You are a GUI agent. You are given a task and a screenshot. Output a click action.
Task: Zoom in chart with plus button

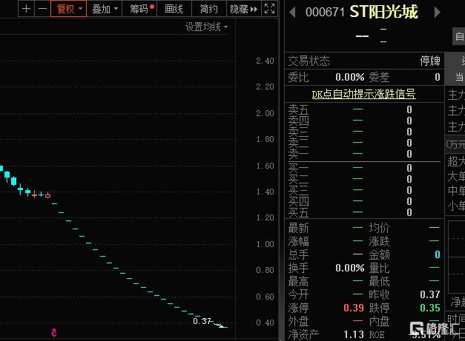coord(26,9)
